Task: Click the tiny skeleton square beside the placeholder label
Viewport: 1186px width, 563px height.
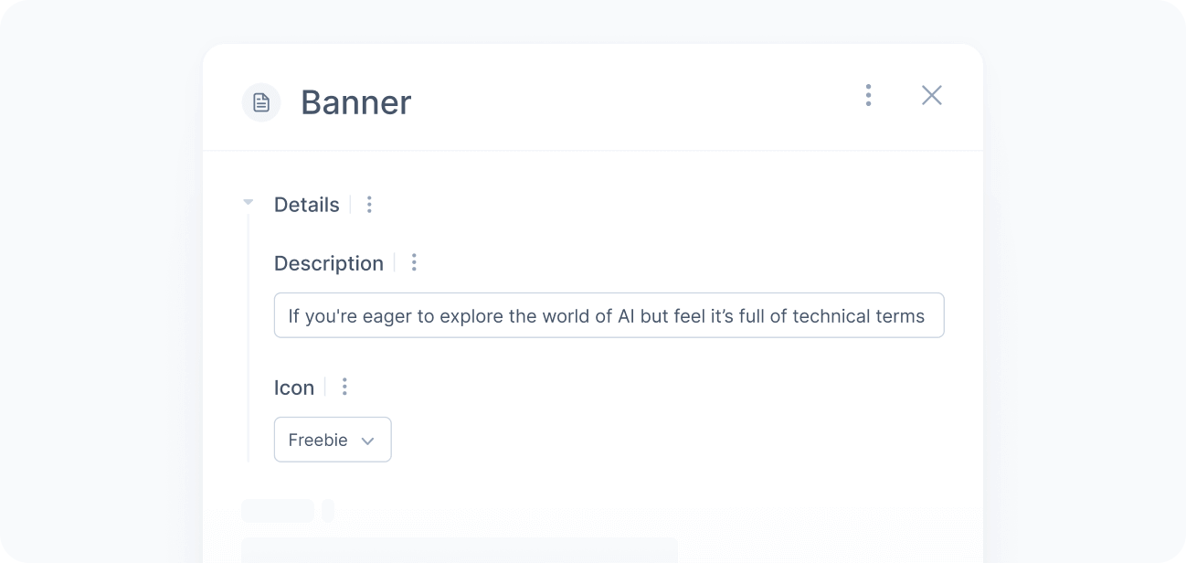Action: coord(328,511)
